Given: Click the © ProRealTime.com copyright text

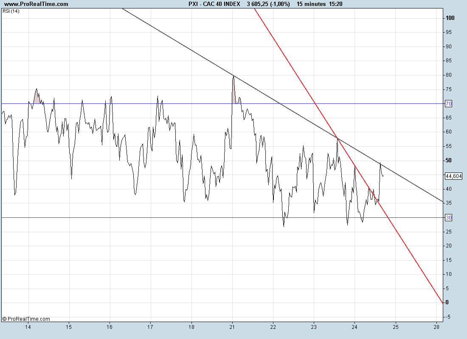Looking at the screenshot, I should pyautogui.click(x=26, y=319).
